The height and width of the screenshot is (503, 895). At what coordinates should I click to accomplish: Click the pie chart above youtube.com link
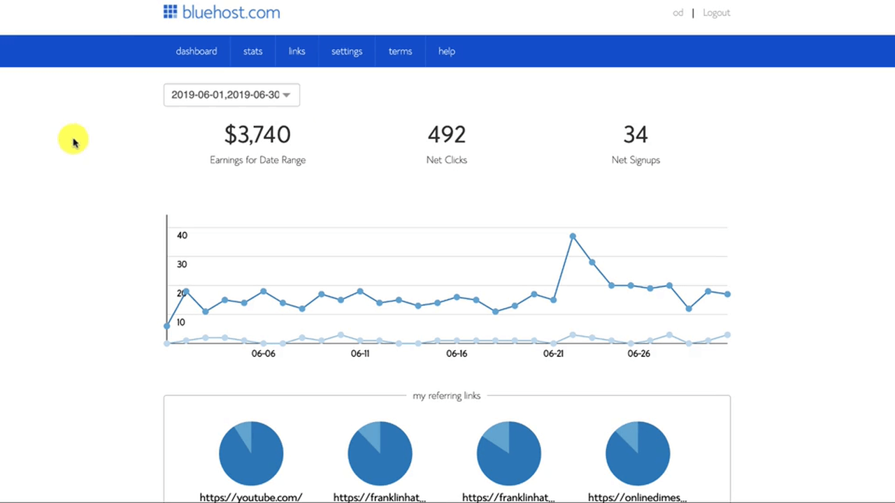point(251,453)
